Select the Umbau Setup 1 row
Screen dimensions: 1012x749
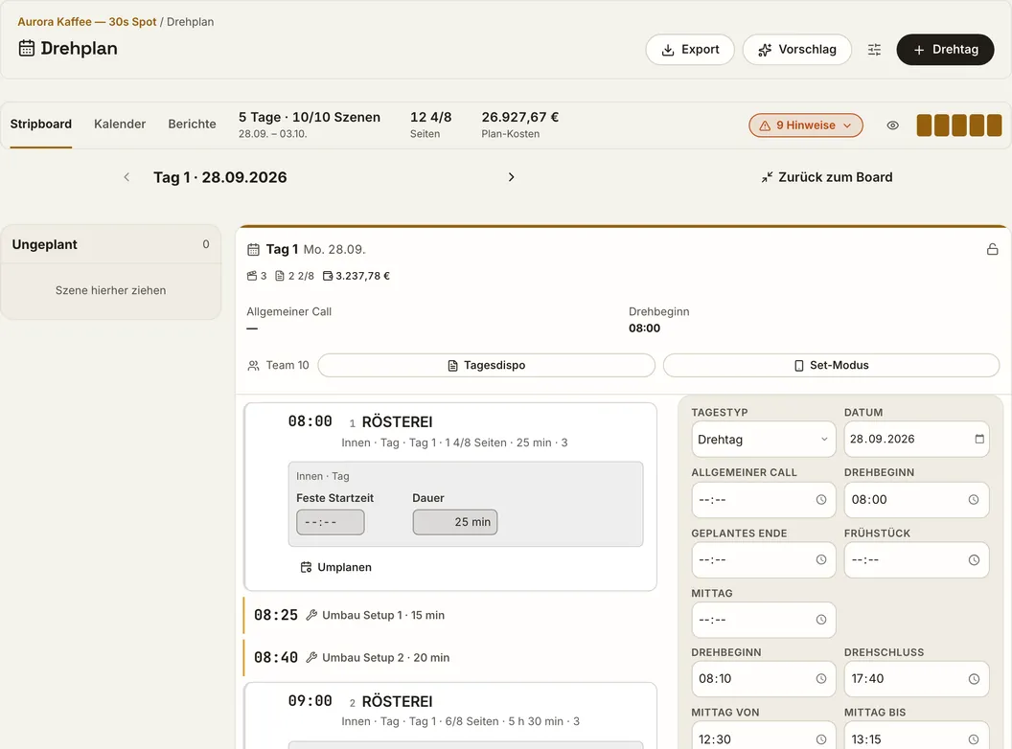449,616
